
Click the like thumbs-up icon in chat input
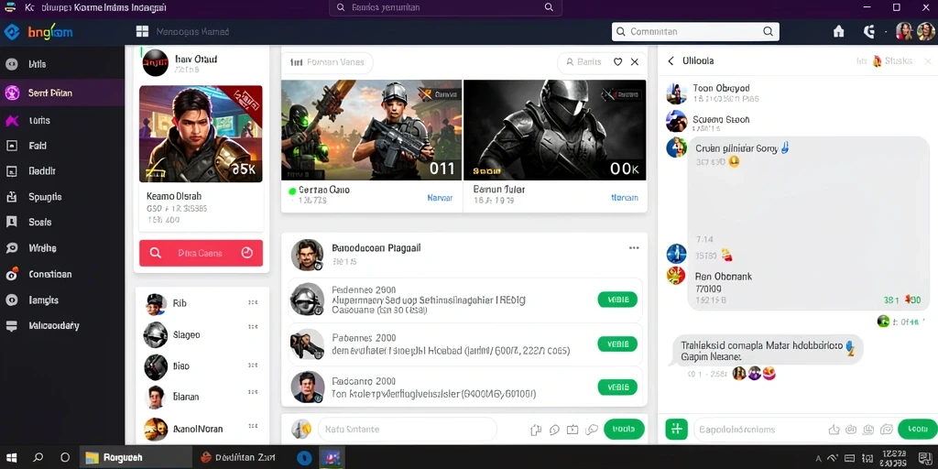click(834, 429)
